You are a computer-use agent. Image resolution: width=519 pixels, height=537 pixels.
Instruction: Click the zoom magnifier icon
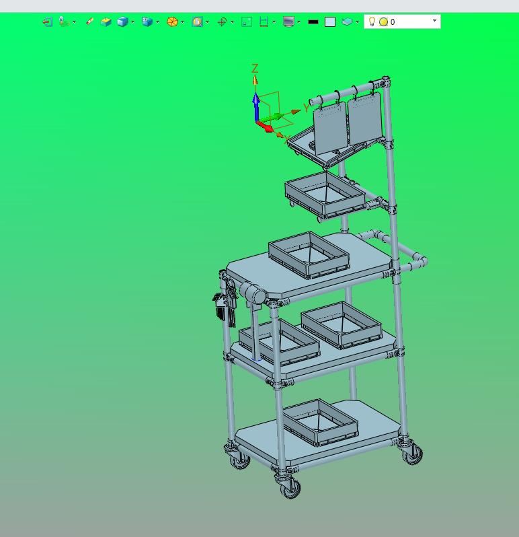[x=197, y=22]
